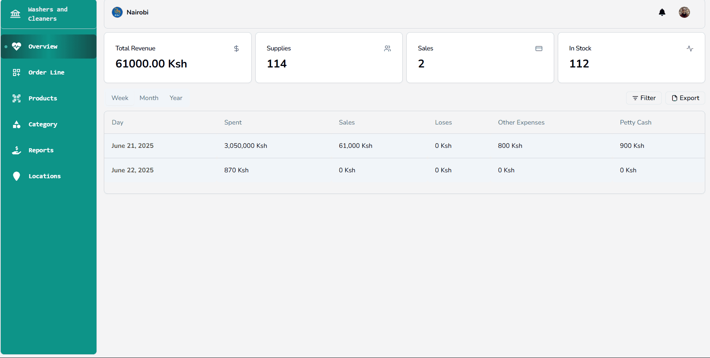This screenshot has height=358, width=710.
Task: Click the Sales column header in table
Action: coord(347,122)
